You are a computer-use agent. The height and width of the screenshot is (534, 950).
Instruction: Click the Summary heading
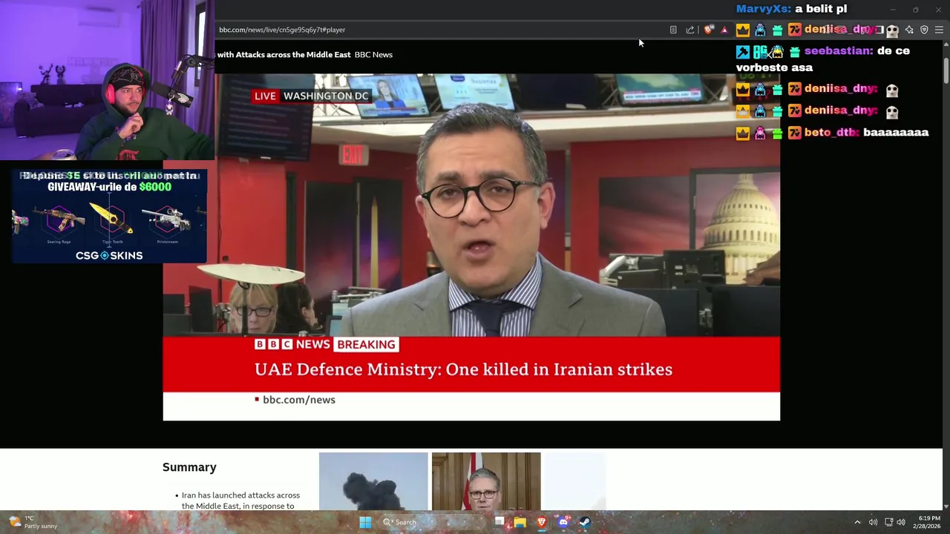tap(189, 467)
